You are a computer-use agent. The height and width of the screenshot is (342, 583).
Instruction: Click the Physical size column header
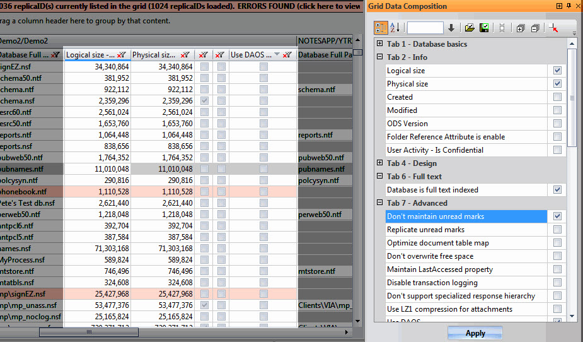[155, 55]
